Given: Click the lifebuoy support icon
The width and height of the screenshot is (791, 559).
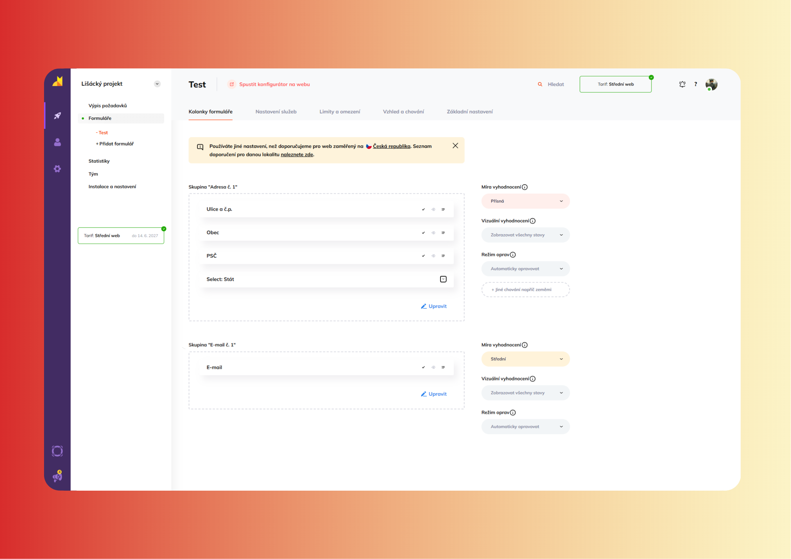Looking at the screenshot, I should click(x=57, y=451).
